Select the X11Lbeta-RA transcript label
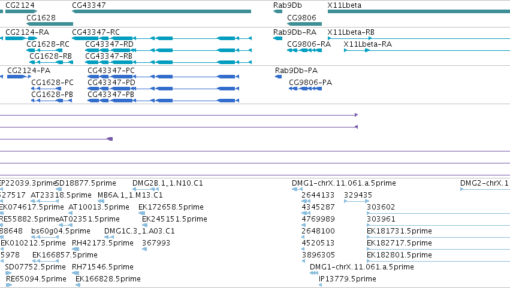 [x=368, y=44]
